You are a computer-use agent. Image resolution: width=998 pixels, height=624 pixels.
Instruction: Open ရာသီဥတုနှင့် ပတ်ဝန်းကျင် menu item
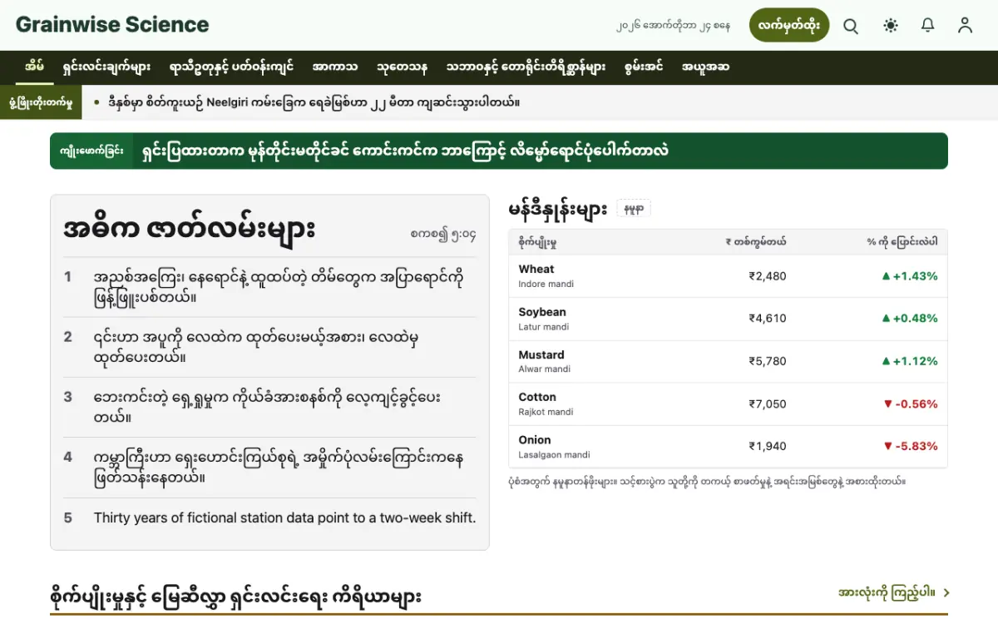point(231,67)
